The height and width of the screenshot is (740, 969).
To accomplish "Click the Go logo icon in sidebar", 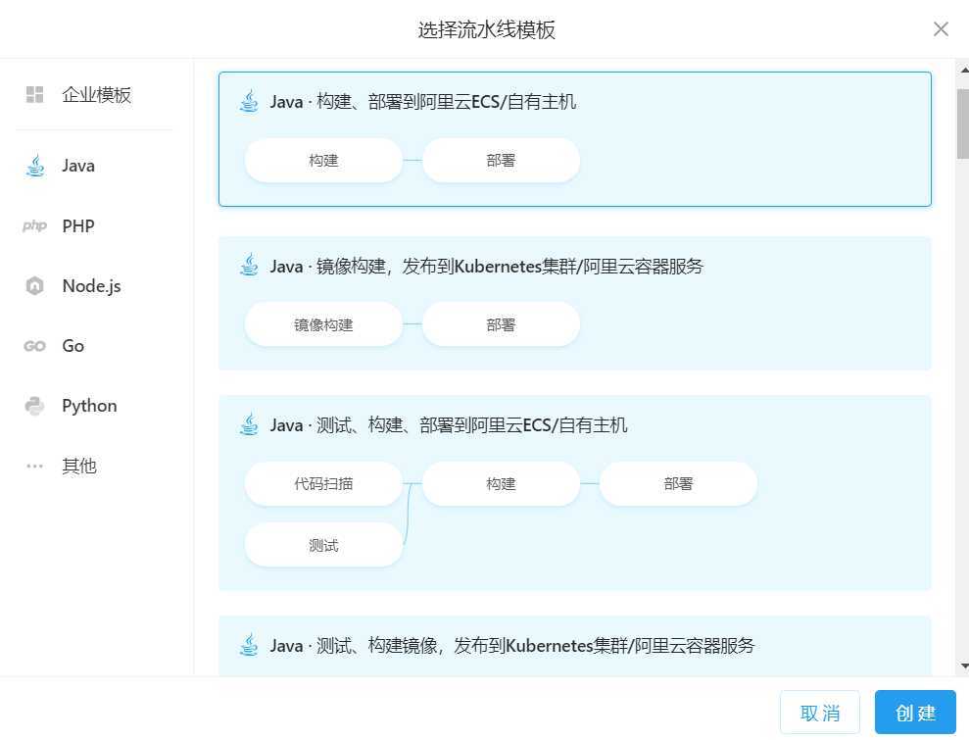I will [34, 346].
